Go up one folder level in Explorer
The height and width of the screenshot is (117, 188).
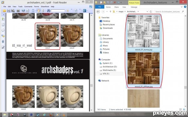point(110,12)
